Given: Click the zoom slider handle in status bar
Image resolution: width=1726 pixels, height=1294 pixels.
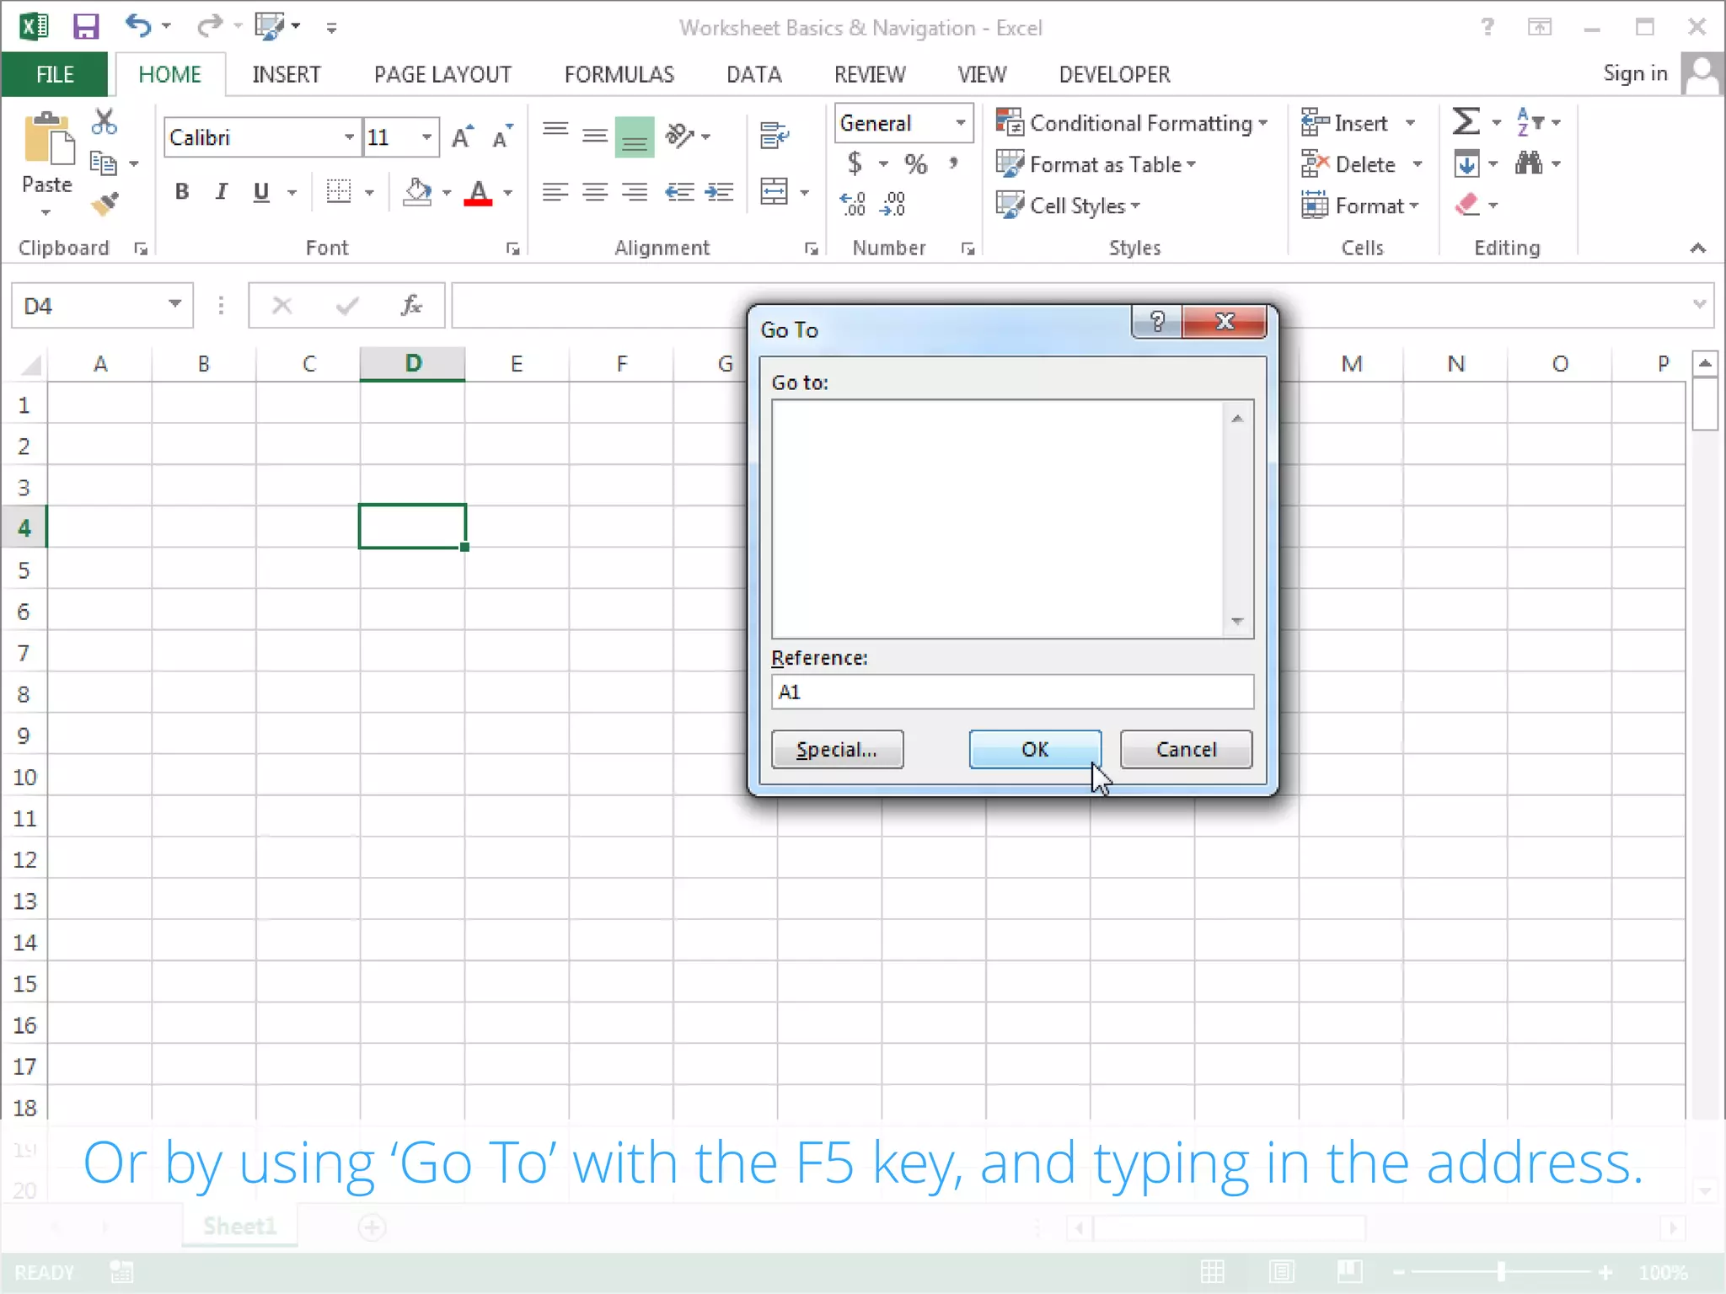Looking at the screenshot, I should tap(1500, 1272).
